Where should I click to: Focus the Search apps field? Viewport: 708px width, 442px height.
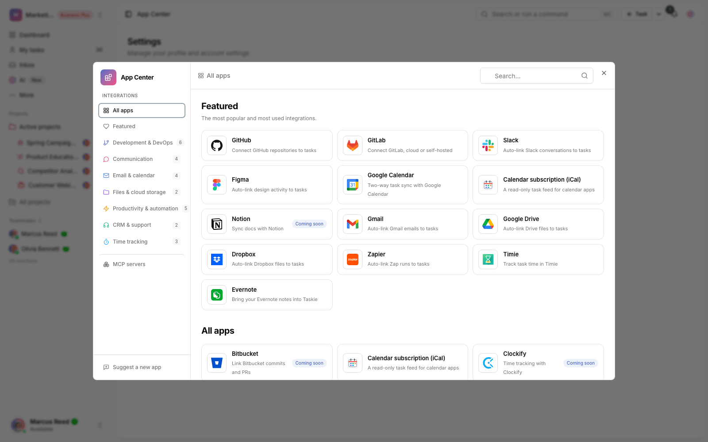536,76
